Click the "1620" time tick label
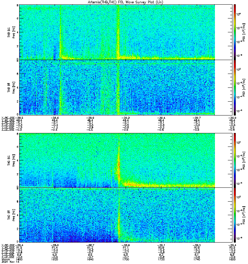Viewport: 248px width, 264px height. point(55,259)
